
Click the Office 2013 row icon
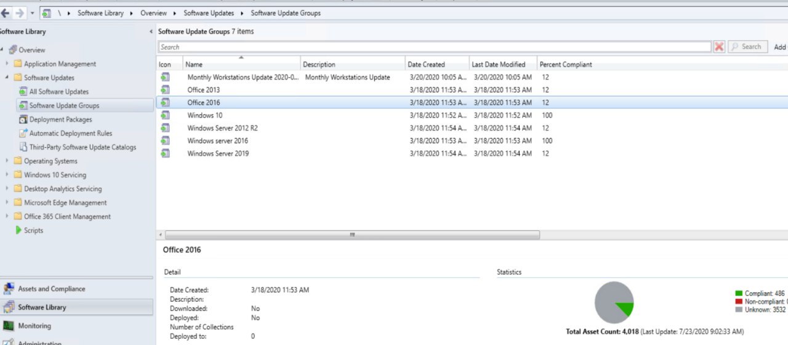click(x=164, y=90)
